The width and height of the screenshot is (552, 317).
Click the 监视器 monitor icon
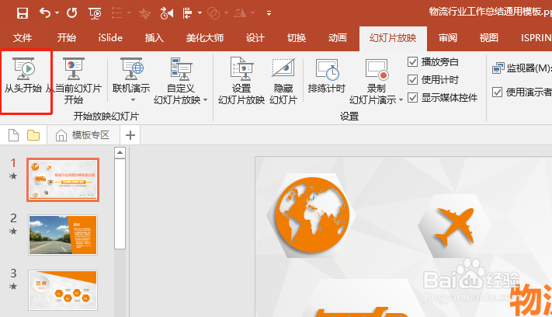pos(498,68)
